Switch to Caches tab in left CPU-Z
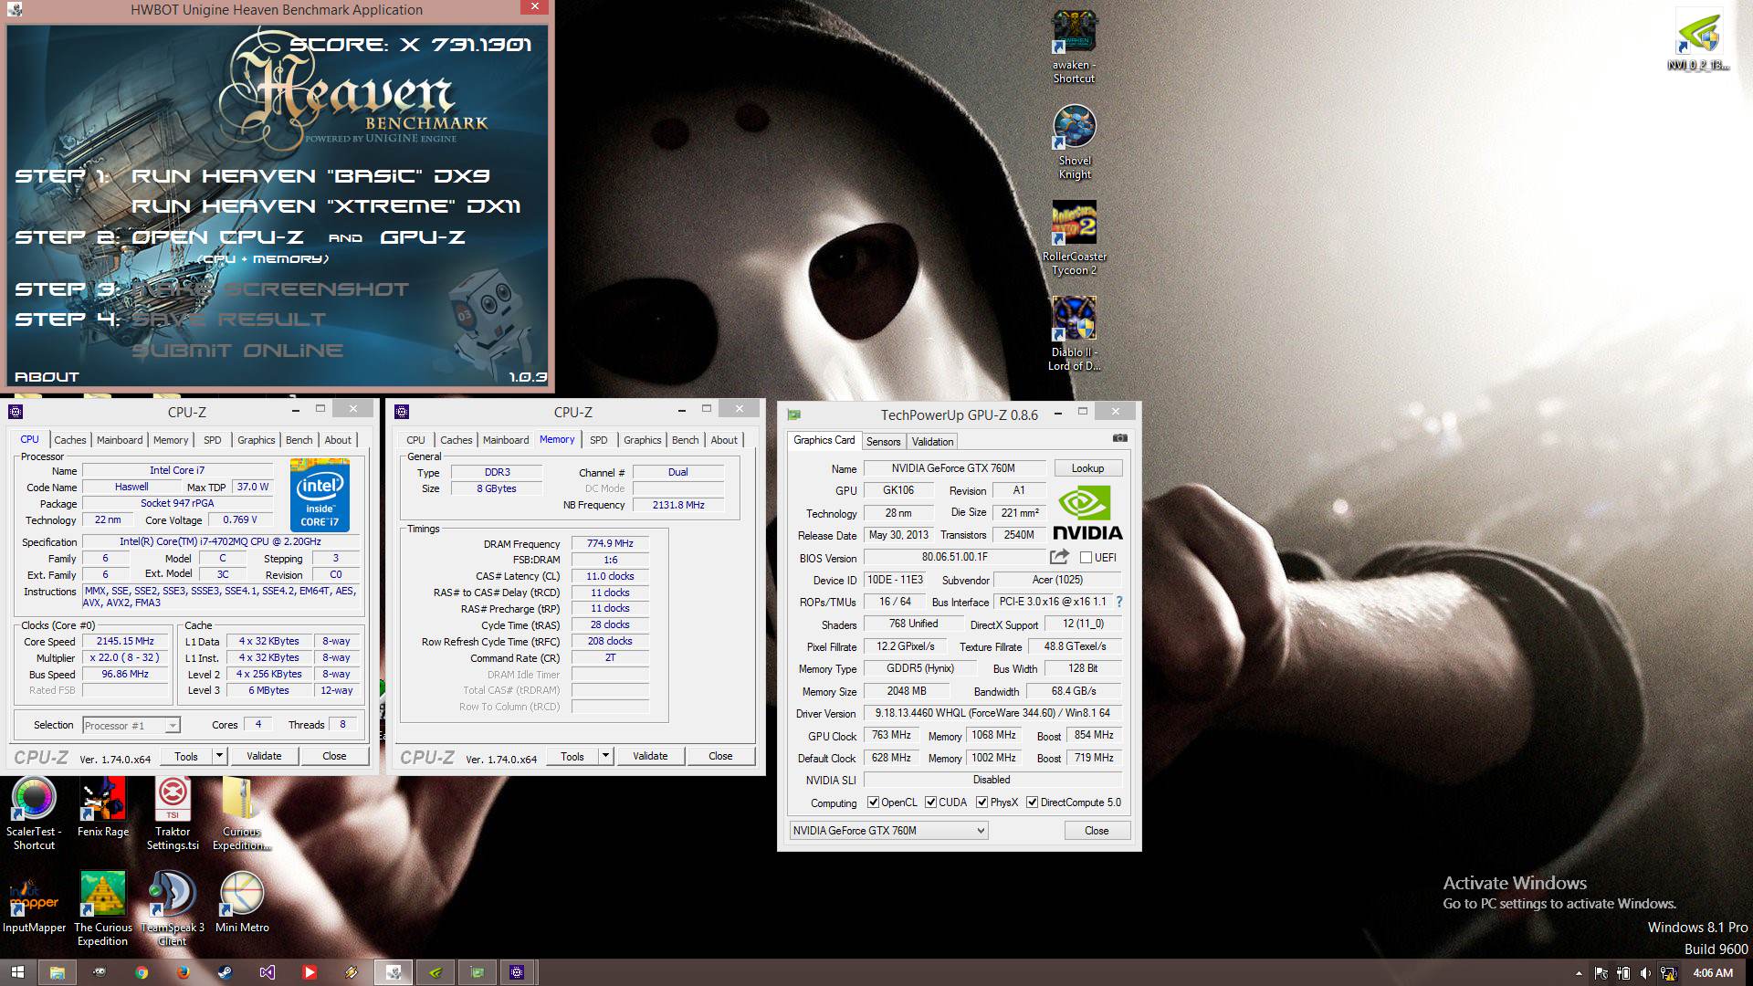The height and width of the screenshot is (986, 1753). tap(69, 440)
